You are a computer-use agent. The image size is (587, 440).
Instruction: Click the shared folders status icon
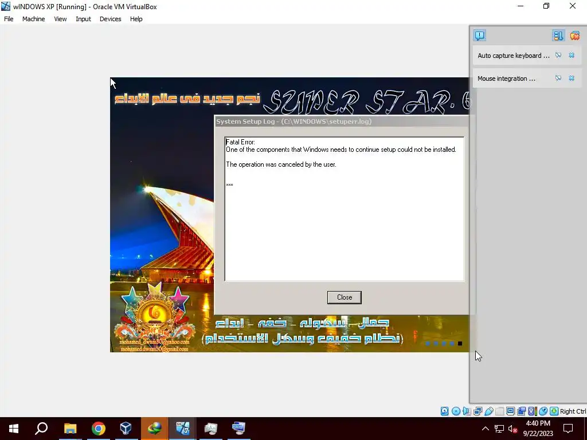tap(499, 411)
